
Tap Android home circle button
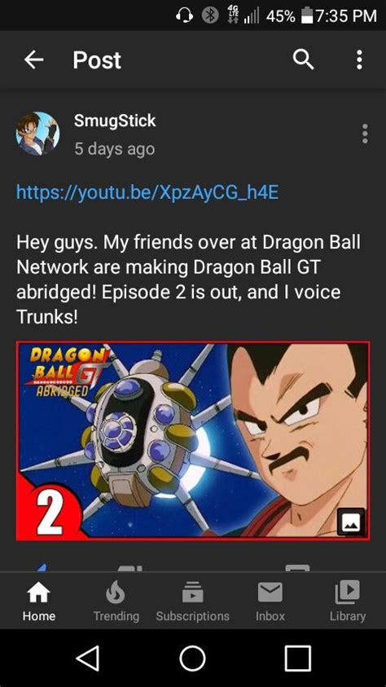coord(192,658)
